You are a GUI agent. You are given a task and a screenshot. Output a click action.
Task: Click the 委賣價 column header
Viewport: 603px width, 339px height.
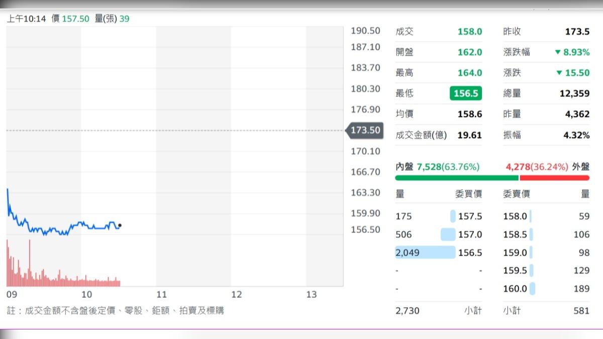pos(517,194)
